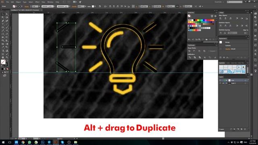Screen dimensions: 258x145
Task: Click Vertical Align Bottom in Align panel
Action: pyautogui.click(x=247, y=19)
